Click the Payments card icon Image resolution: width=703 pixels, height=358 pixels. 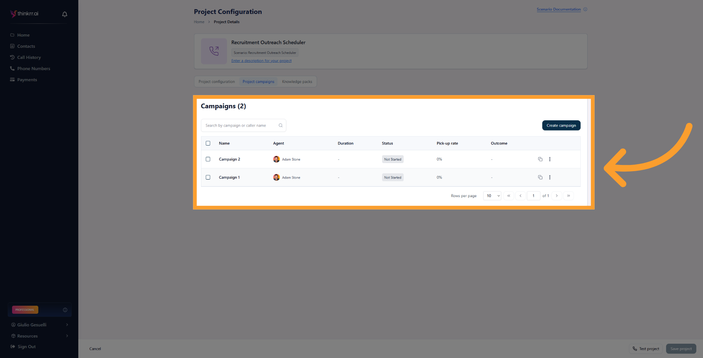pos(12,80)
